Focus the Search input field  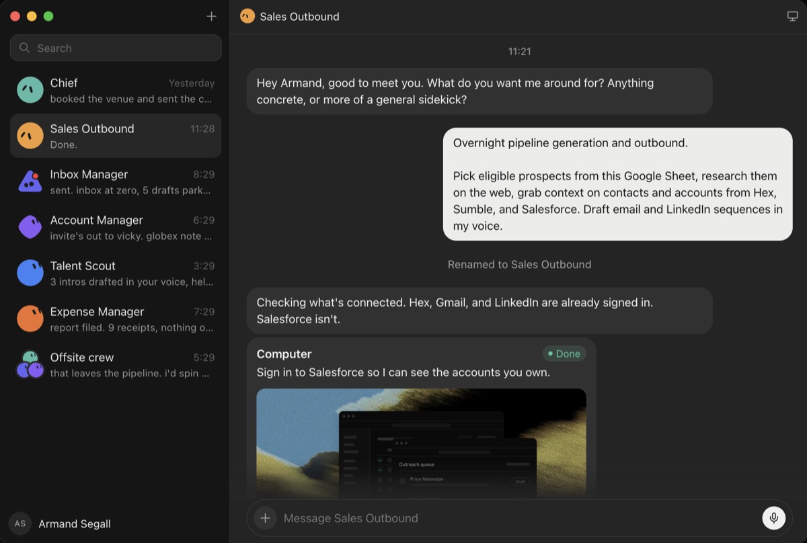(116, 48)
